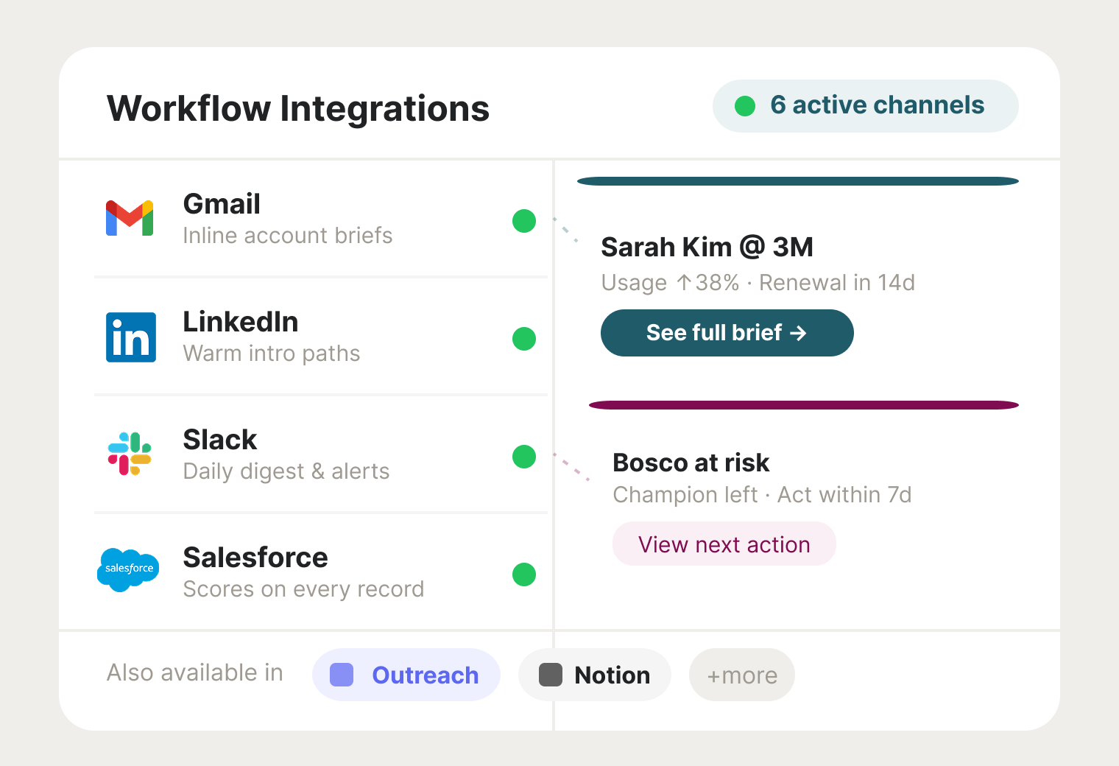Open the Salesforce cloud icon

pos(128,569)
